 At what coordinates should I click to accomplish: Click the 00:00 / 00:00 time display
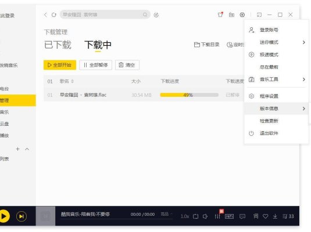pyautogui.click(x=142, y=215)
